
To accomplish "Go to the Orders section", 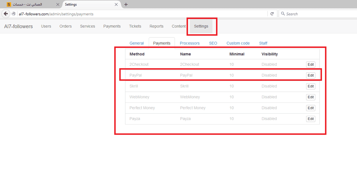I will (x=65, y=26).
